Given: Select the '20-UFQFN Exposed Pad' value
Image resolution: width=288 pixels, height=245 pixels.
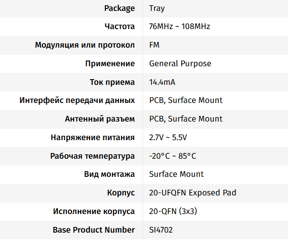Looking at the screenshot, I should [x=193, y=193].
